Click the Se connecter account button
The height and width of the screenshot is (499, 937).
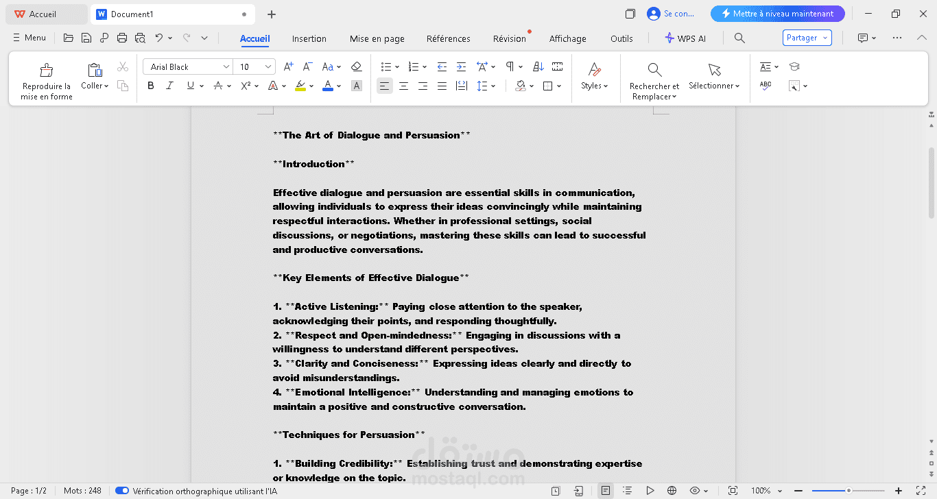click(x=672, y=14)
